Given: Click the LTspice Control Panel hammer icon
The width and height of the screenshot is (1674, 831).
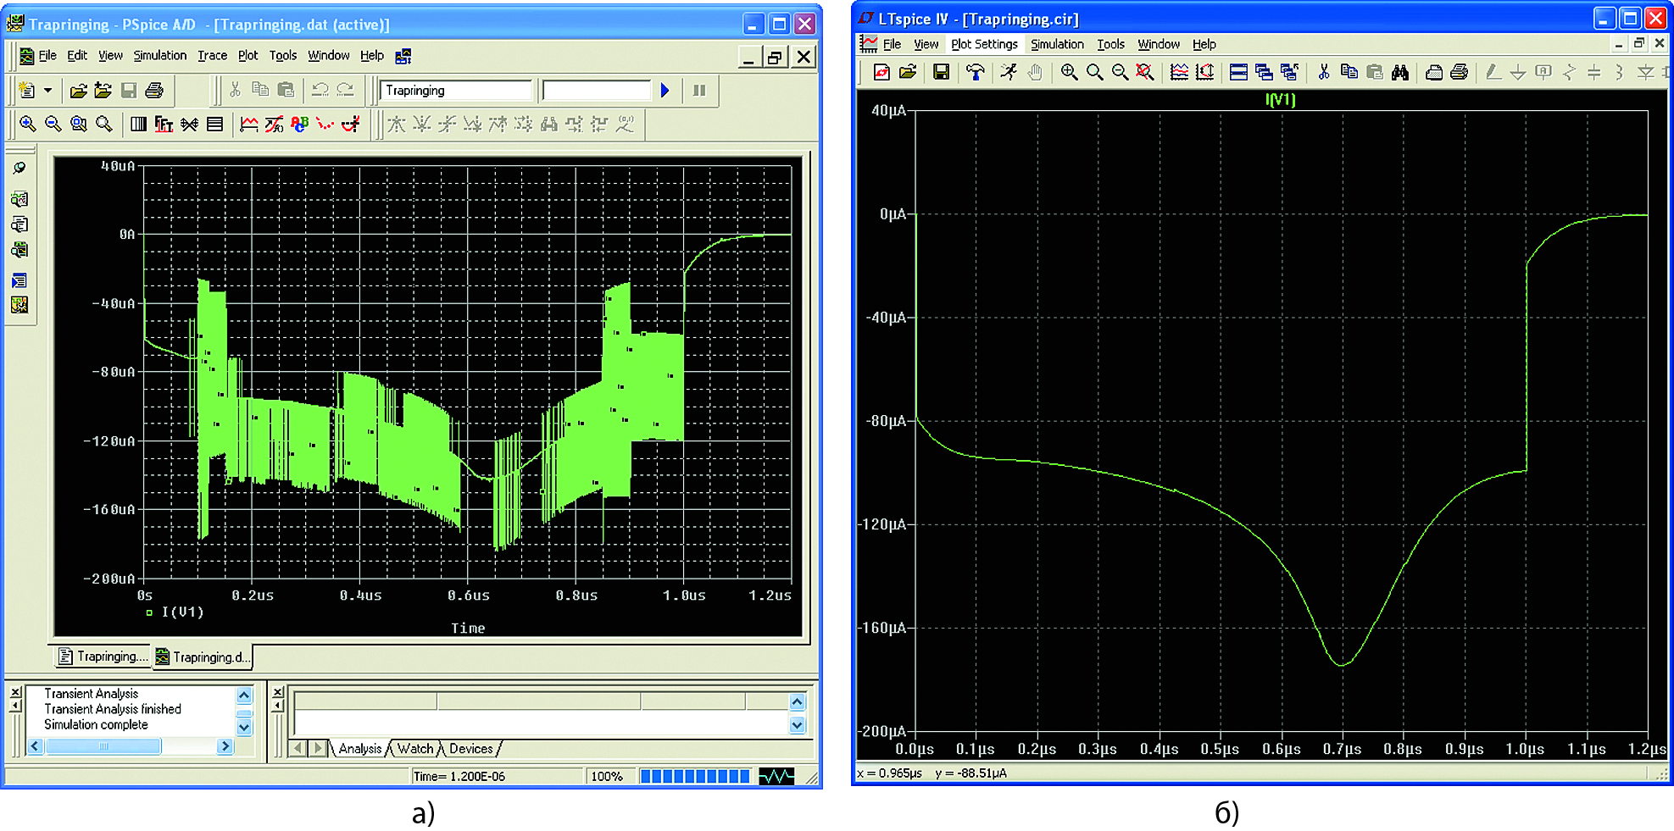Looking at the screenshot, I should tap(976, 72).
